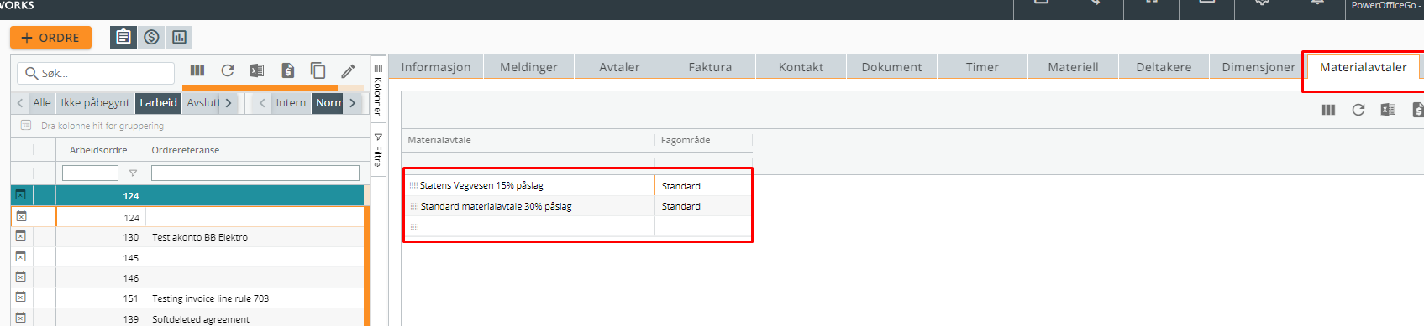Copy the selected order
This screenshot has width=1424, height=326.
click(x=318, y=70)
